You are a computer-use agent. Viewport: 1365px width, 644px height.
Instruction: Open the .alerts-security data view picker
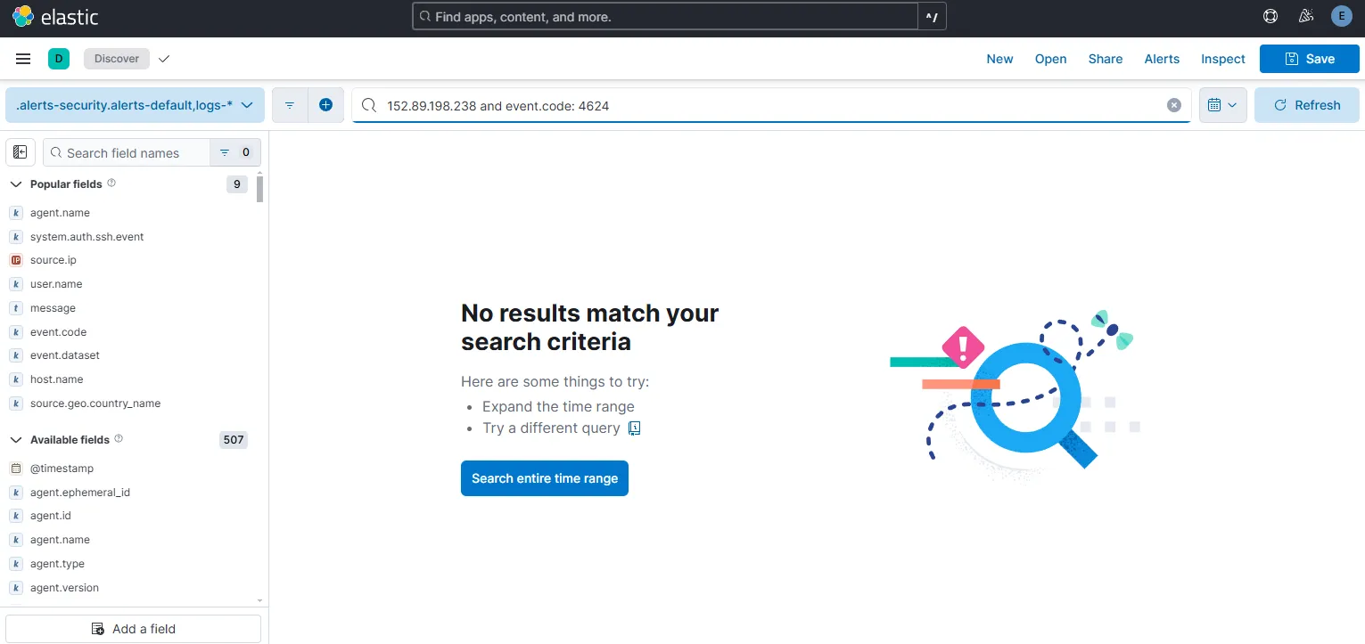click(x=134, y=104)
